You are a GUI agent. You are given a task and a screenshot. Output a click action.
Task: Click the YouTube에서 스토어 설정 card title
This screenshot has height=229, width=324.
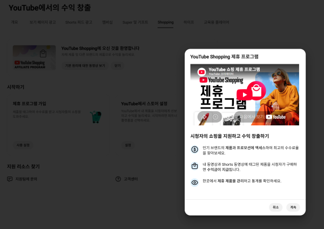(144, 104)
